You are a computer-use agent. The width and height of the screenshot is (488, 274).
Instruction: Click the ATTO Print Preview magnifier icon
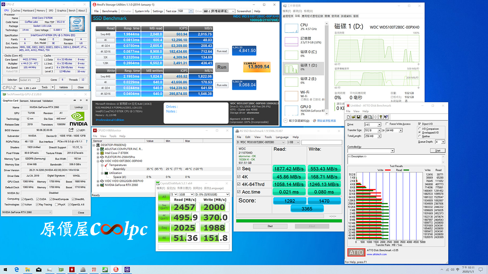370,117
